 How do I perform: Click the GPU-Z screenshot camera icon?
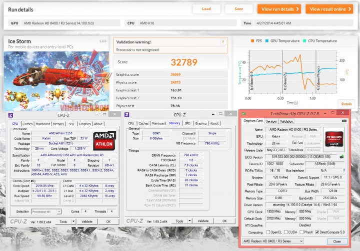point(344,121)
